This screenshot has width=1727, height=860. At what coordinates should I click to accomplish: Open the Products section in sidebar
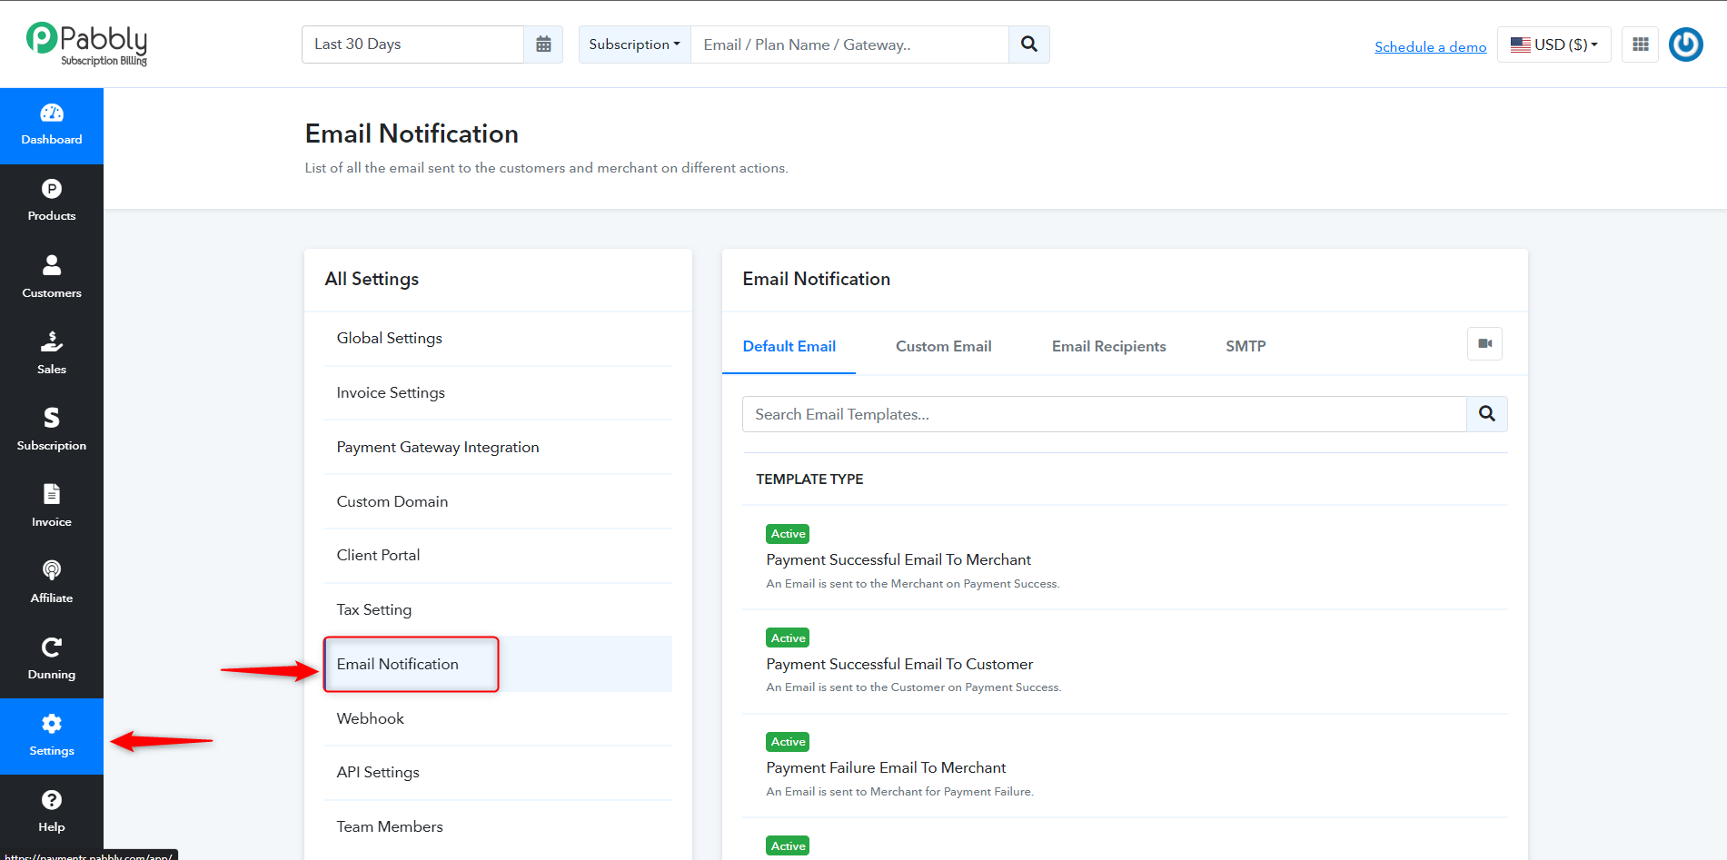52,203
